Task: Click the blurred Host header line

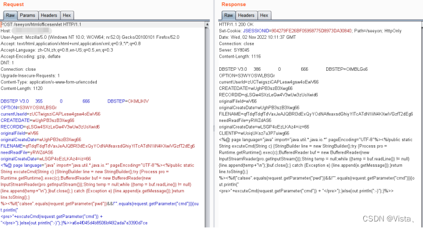Action: (x=26, y=31)
